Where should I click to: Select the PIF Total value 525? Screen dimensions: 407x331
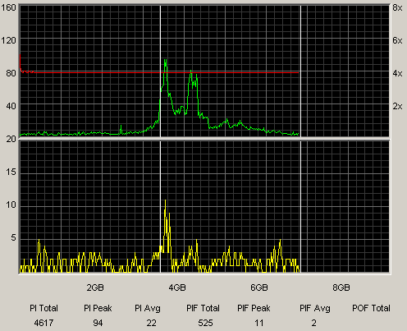pyautogui.click(x=205, y=323)
